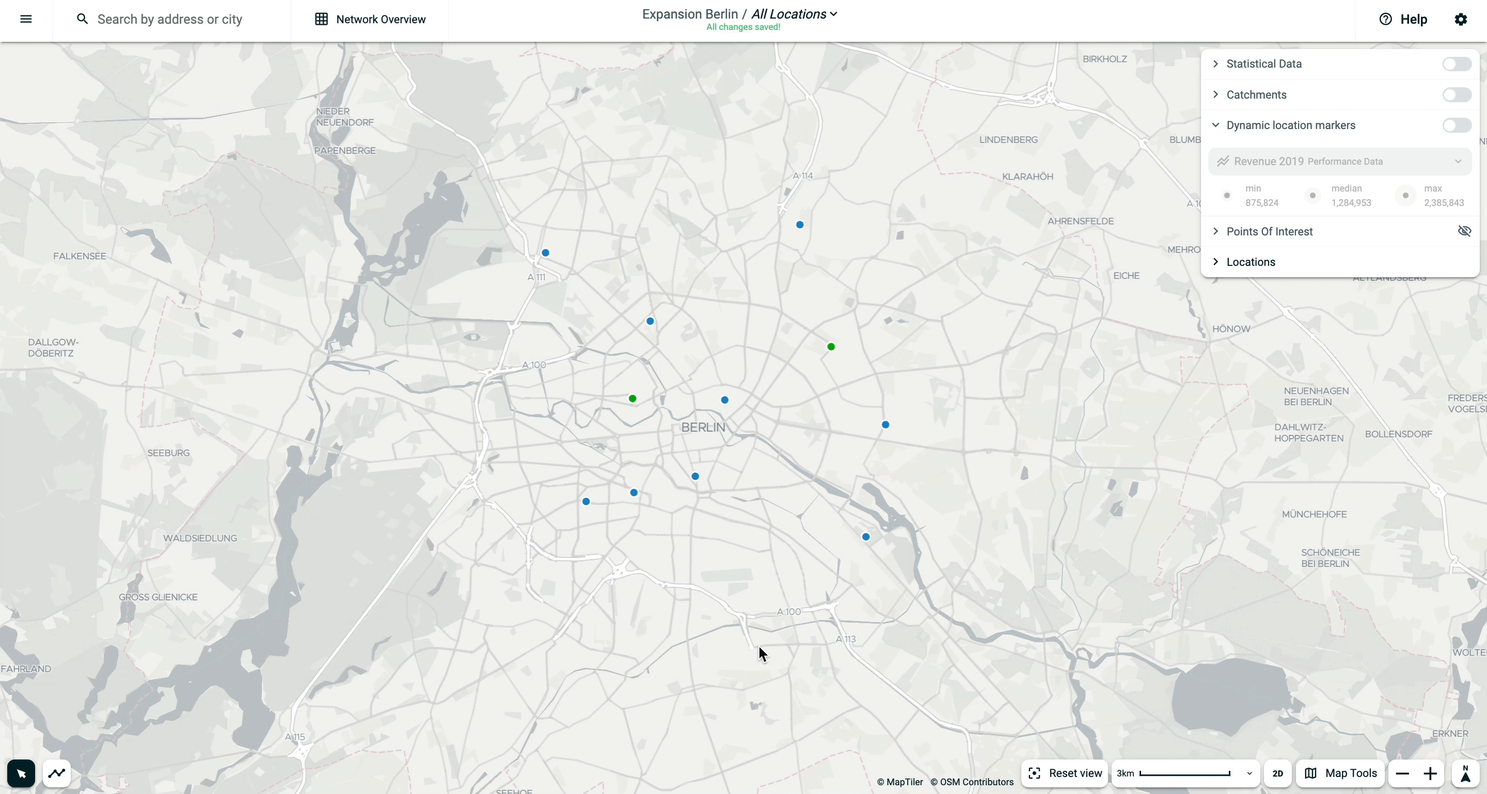Zoom in with the plus button

[1430, 773]
